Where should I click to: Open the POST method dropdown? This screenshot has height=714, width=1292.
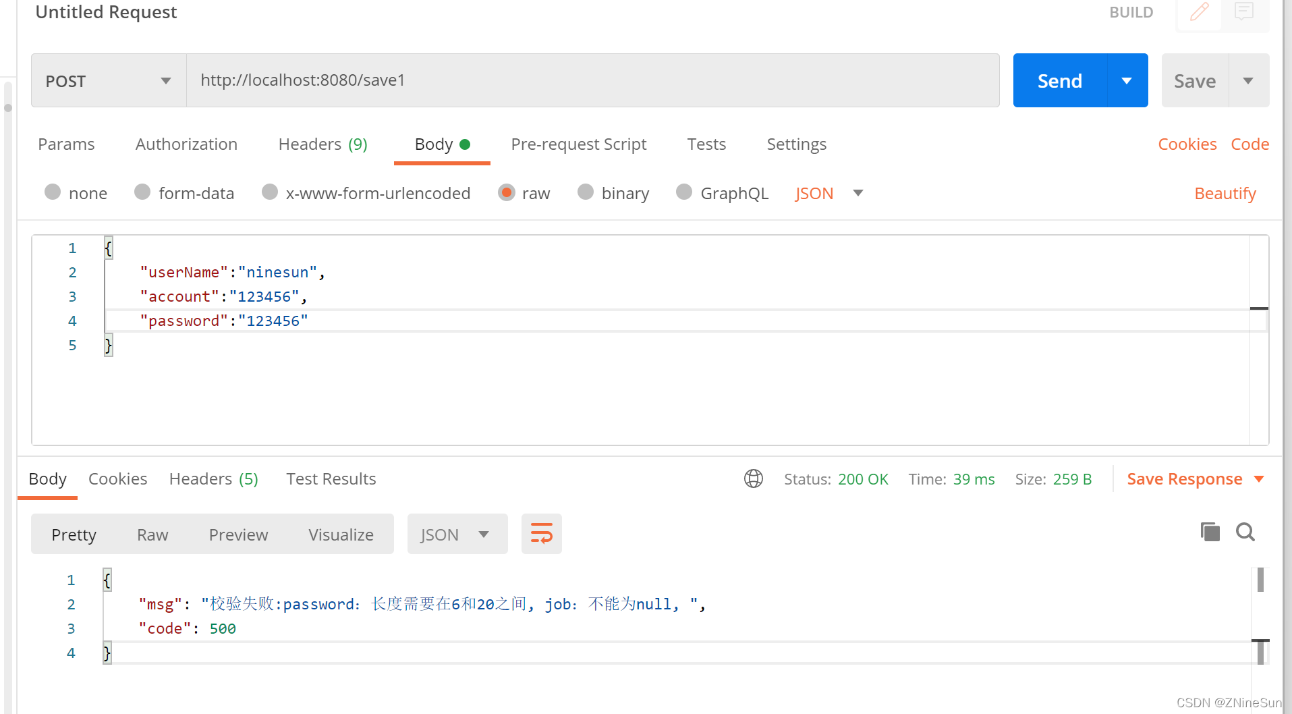coord(109,81)
